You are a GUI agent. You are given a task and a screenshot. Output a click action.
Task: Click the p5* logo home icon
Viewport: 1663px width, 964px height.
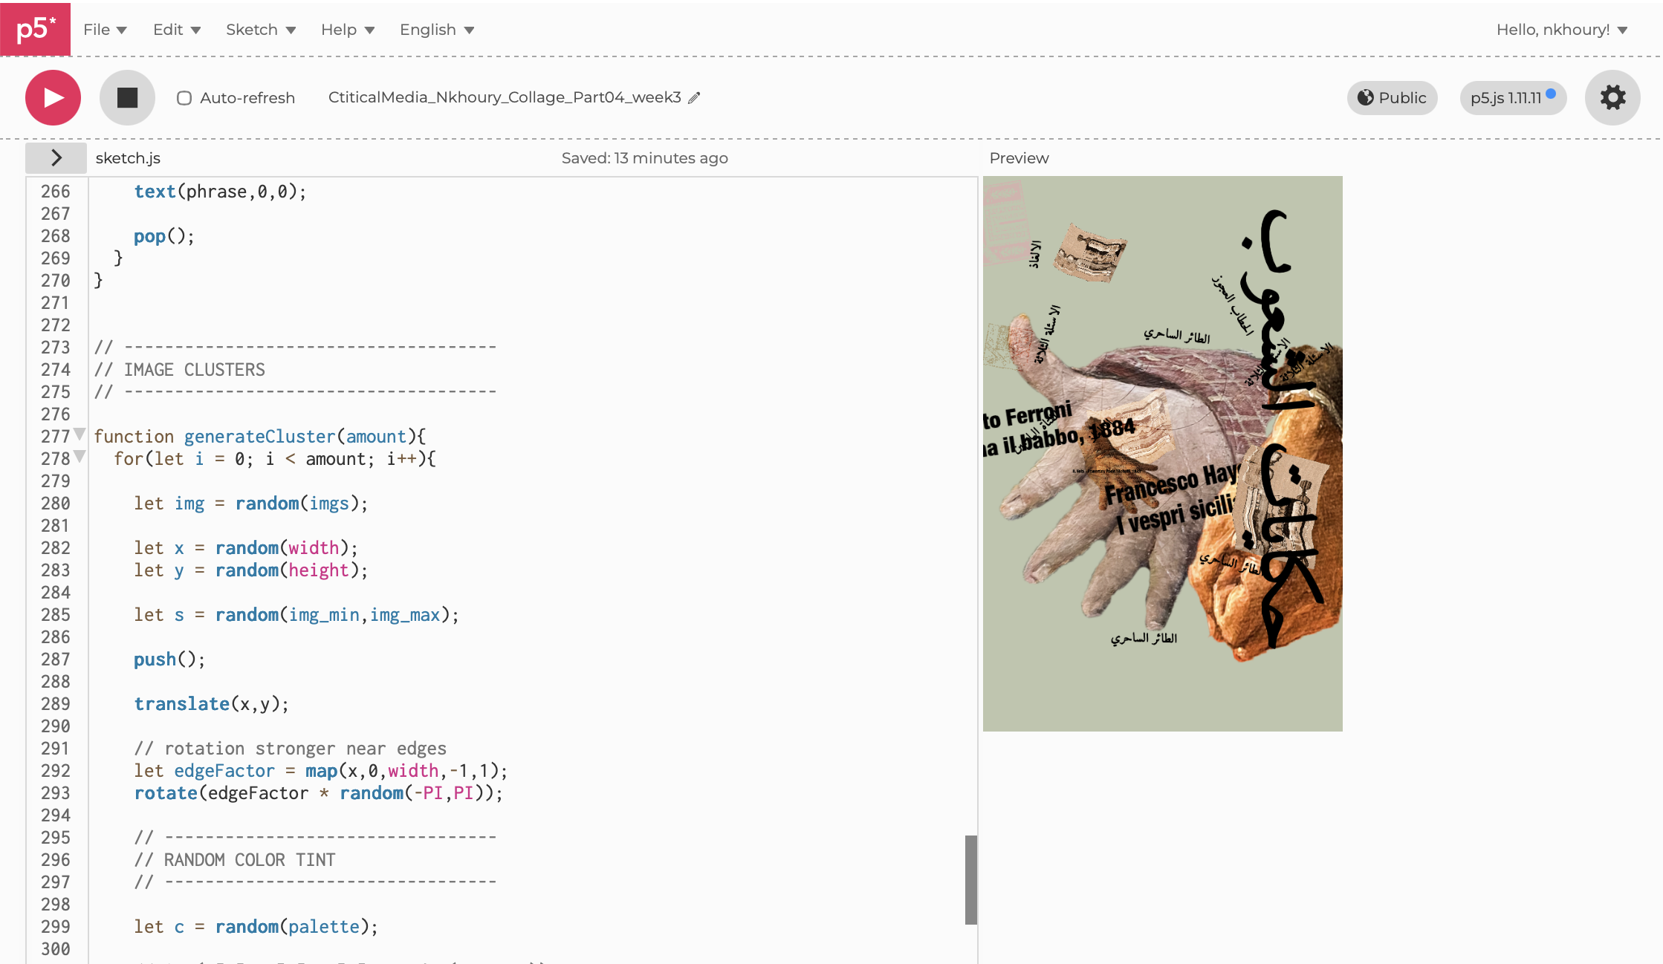[35, 29]
